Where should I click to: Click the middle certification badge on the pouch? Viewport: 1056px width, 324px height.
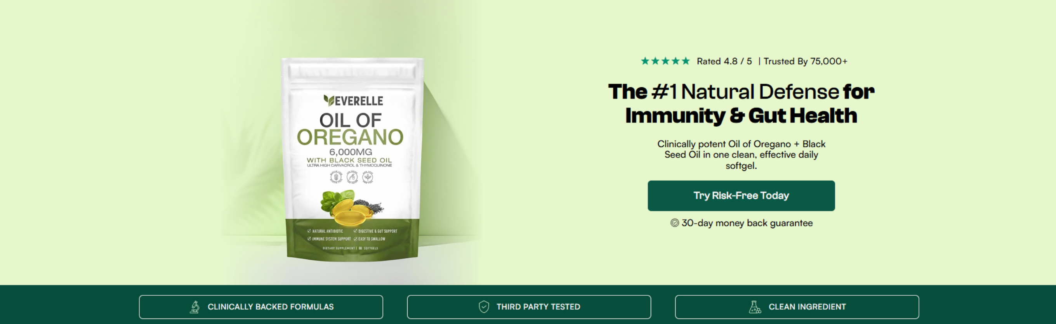352,177
